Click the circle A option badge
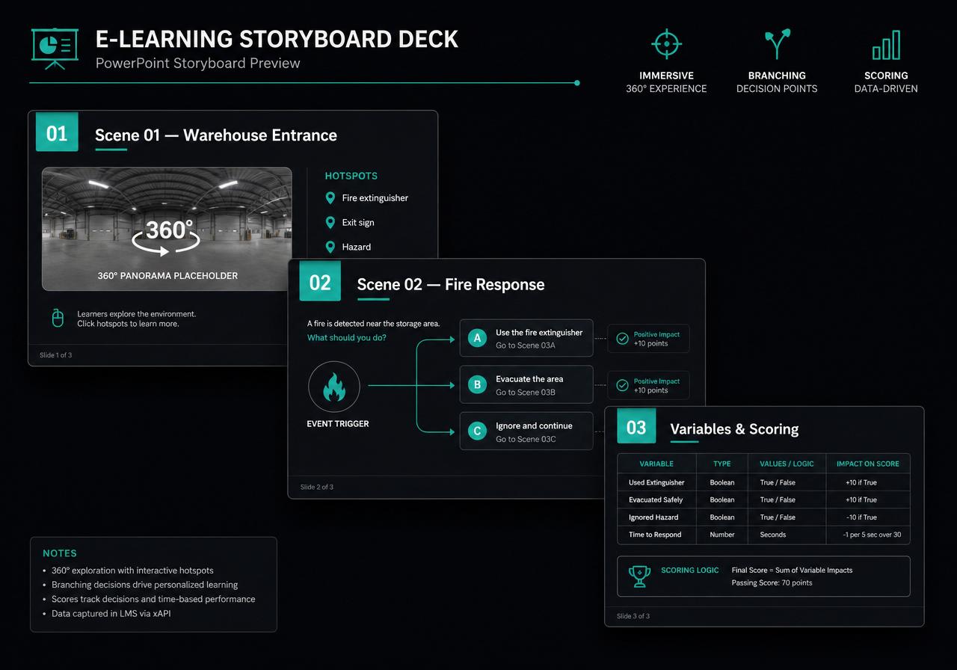 (477, 338)
